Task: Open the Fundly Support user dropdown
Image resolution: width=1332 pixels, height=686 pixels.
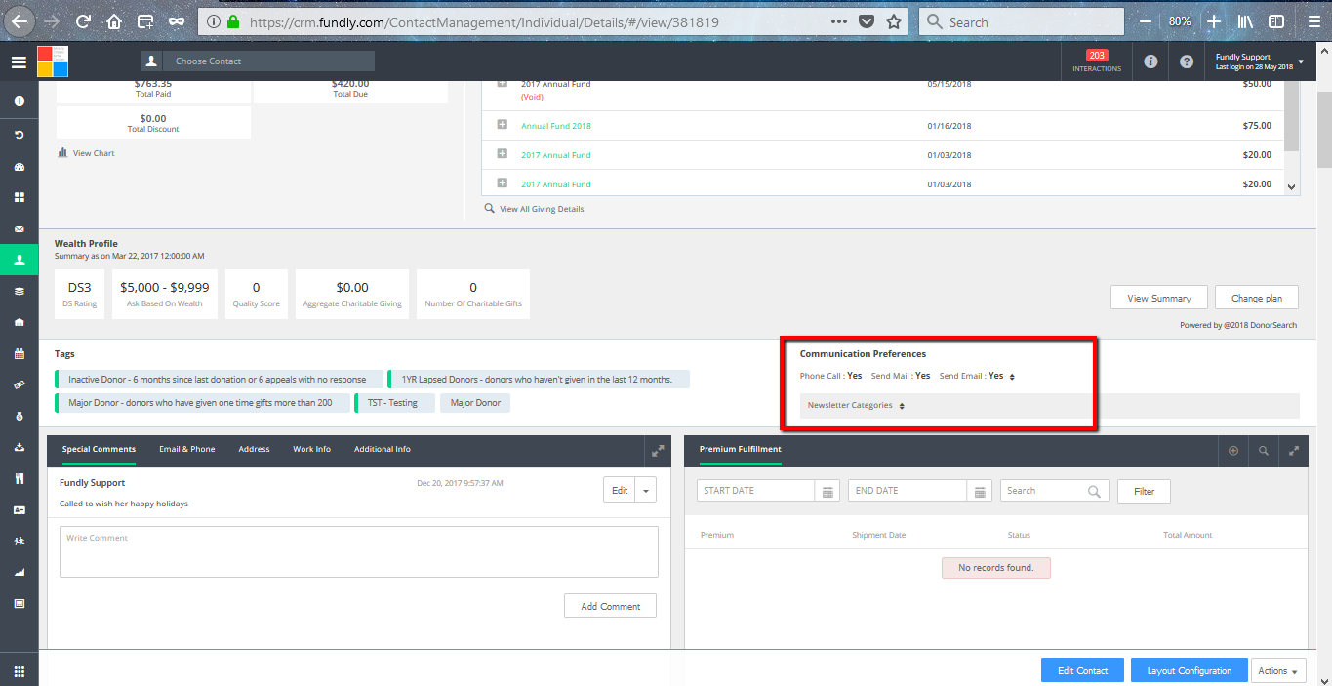Action: pos(1260,61)
